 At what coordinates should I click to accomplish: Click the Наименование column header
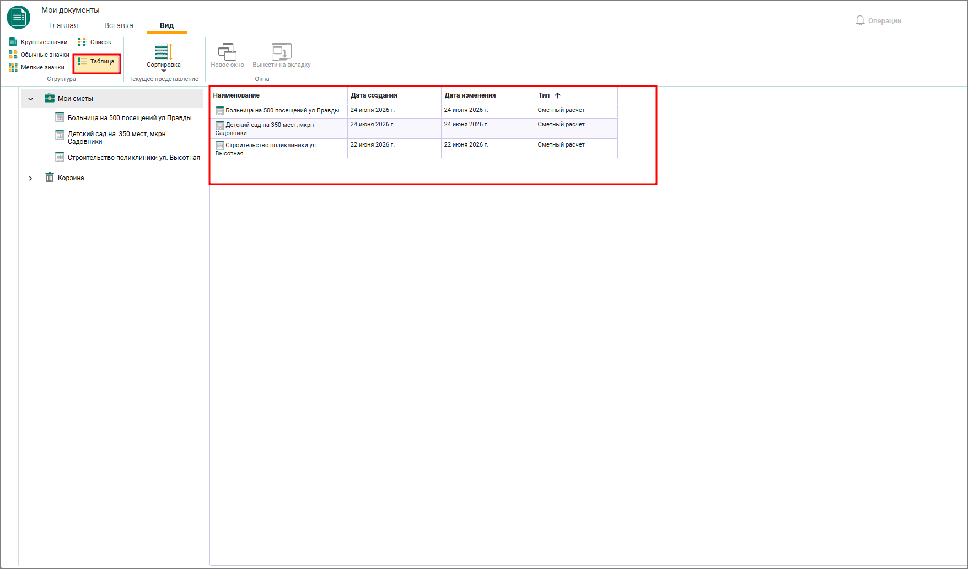tap(278, 95)
